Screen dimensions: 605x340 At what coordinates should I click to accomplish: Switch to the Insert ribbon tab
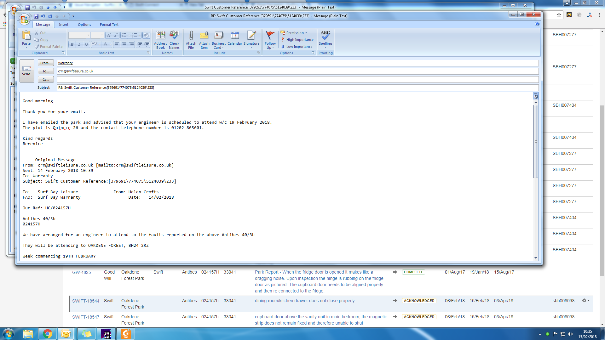coord(64,25)
